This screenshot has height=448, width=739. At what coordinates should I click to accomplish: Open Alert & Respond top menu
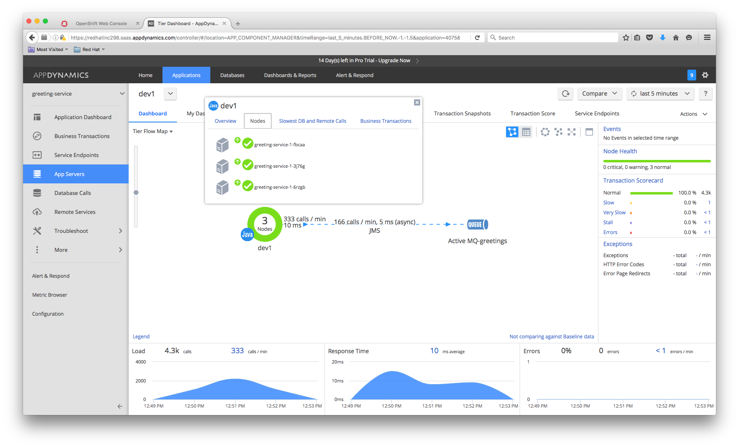(355, 75)
